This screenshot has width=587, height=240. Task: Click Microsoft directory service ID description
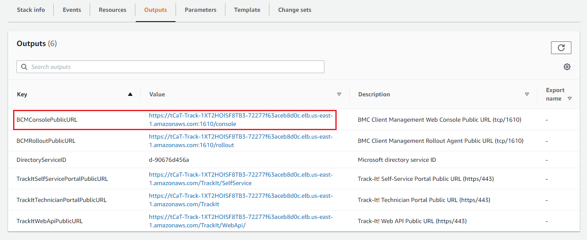[x=397, y=160]
